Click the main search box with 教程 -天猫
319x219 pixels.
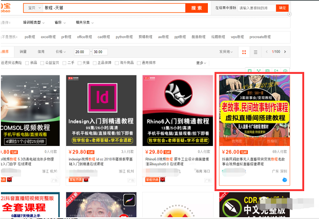114,8
